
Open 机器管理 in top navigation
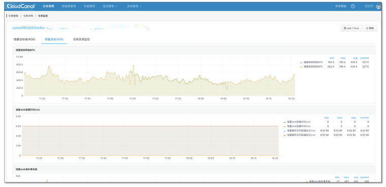[x=89, y=6]
